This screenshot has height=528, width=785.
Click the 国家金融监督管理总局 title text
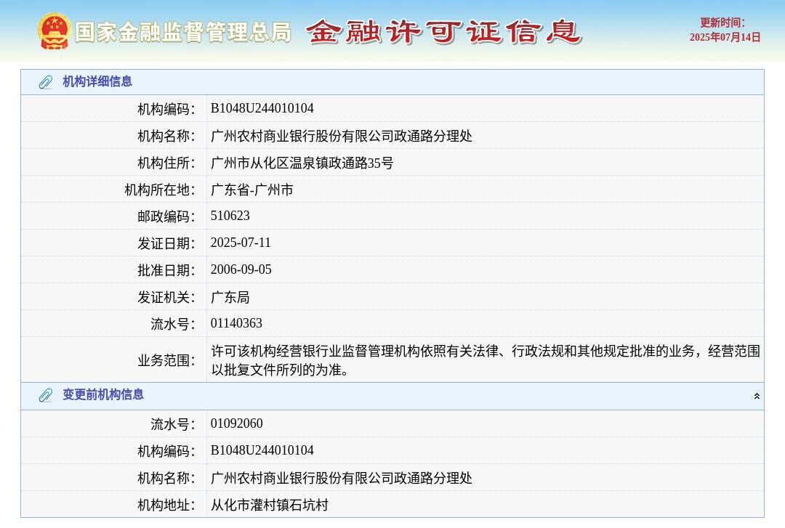tap(183, 32)
